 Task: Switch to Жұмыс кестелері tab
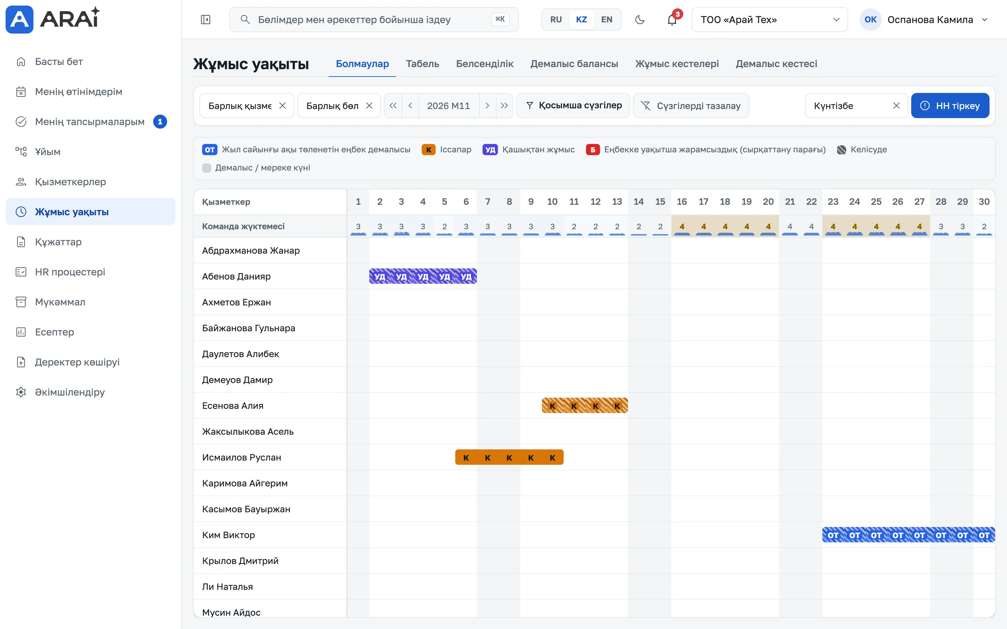click(x=677, y=64)
